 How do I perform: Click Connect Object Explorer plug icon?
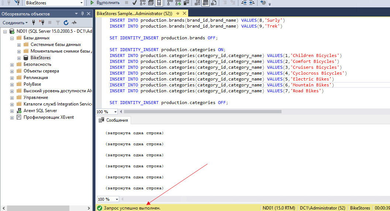tap(34, 22)
